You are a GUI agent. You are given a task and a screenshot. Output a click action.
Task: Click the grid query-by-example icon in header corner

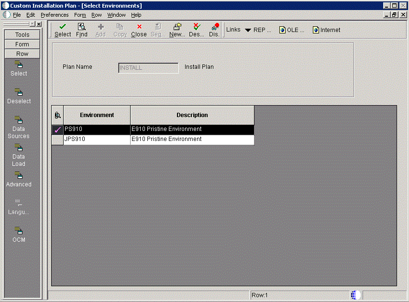pyautogui.click(x=57, y=115)
